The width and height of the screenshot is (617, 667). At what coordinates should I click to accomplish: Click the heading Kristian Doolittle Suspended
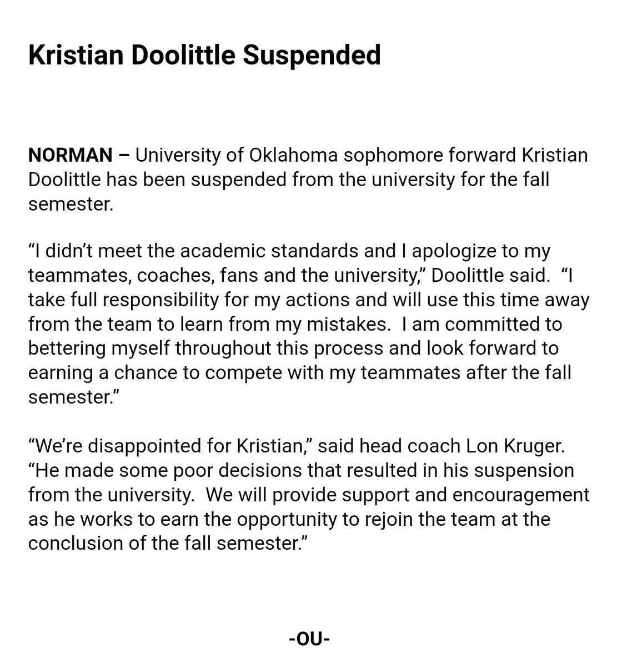click(x=204, y=56)
